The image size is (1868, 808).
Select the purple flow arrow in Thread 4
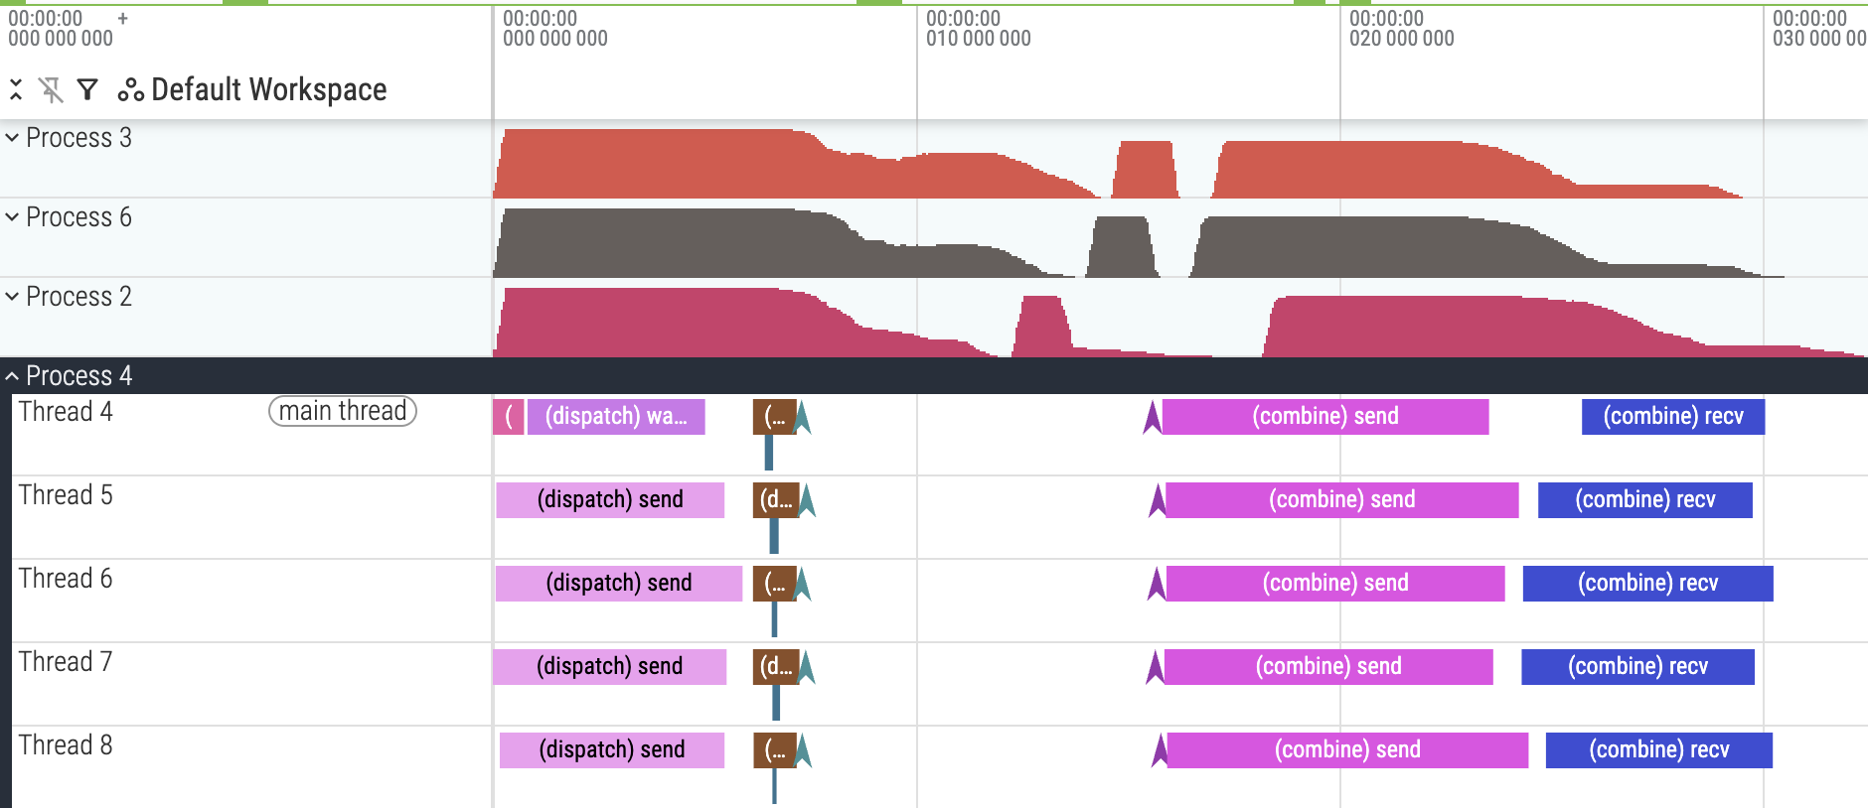1152,418
